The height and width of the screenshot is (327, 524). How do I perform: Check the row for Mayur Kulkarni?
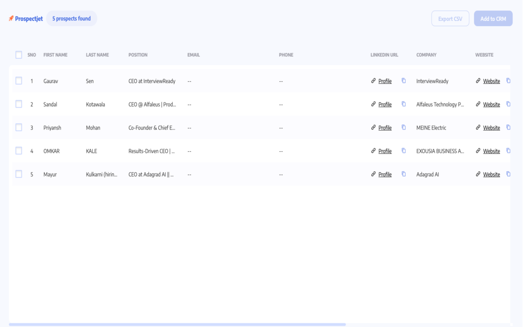point(19,174)
